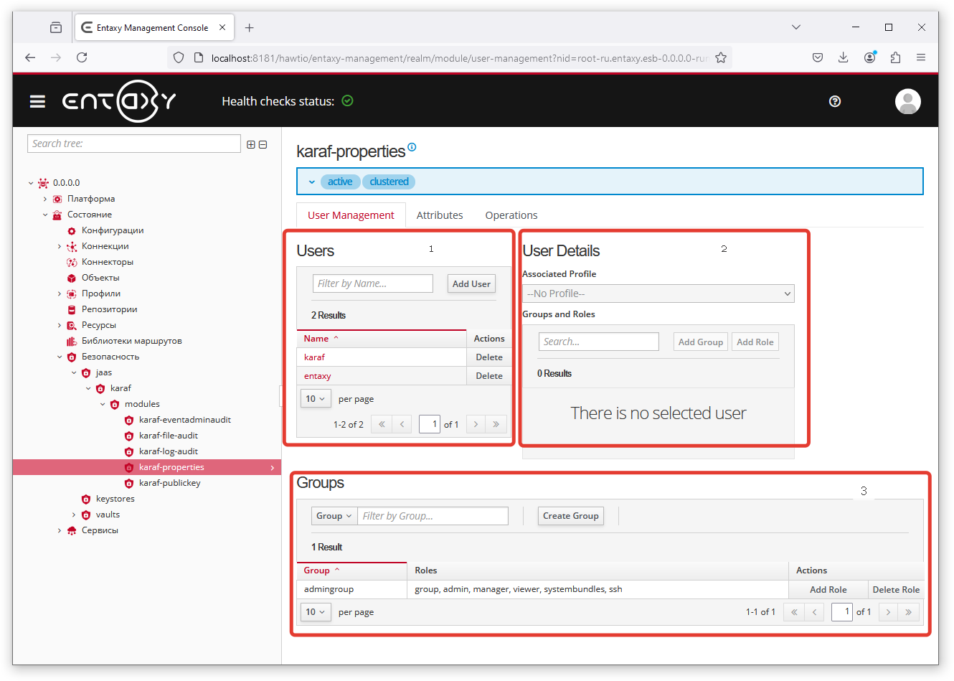Delete the karaf user
The height and width of the screenshot is (681, 954).
pyautogui.click(x=489, y=357)
